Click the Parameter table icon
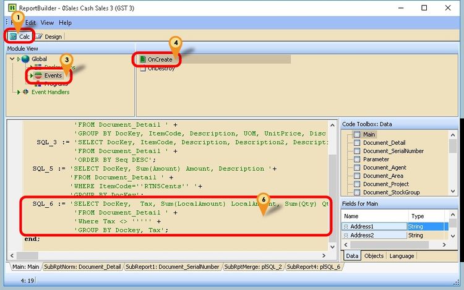Screen dimensions: 464x290 point(357,160)
